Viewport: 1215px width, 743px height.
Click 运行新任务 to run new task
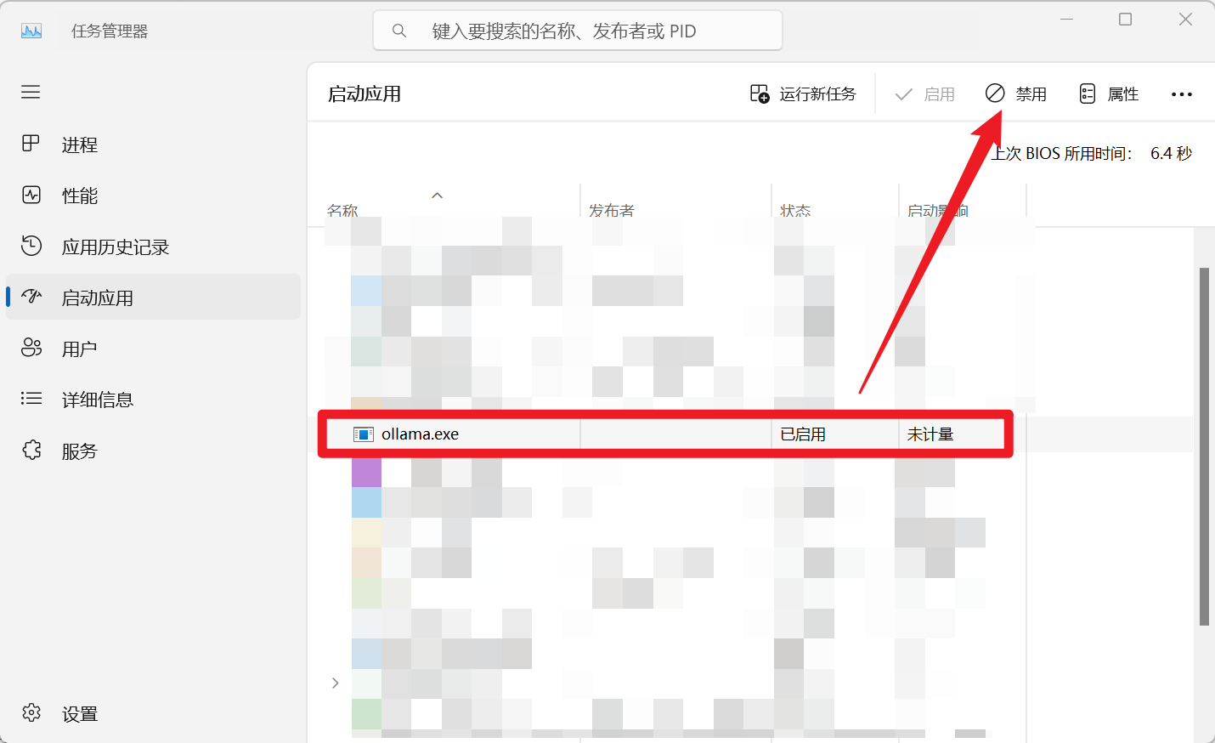(803, 94)
